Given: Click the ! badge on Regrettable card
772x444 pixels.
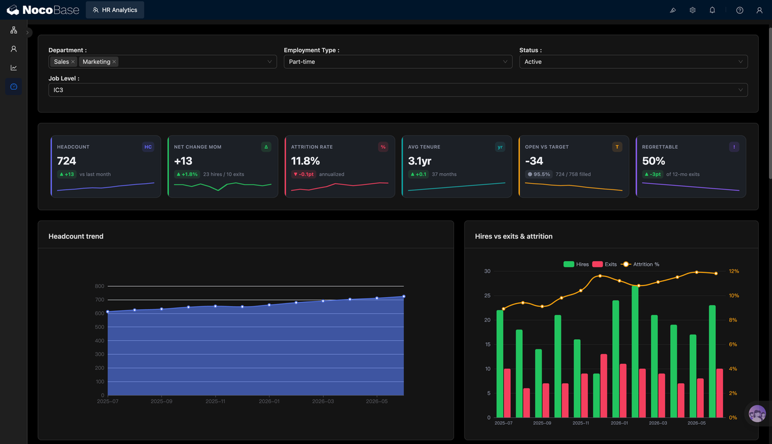Looking at the screenshot, I should pyautogui.click(x=734, y=147).
